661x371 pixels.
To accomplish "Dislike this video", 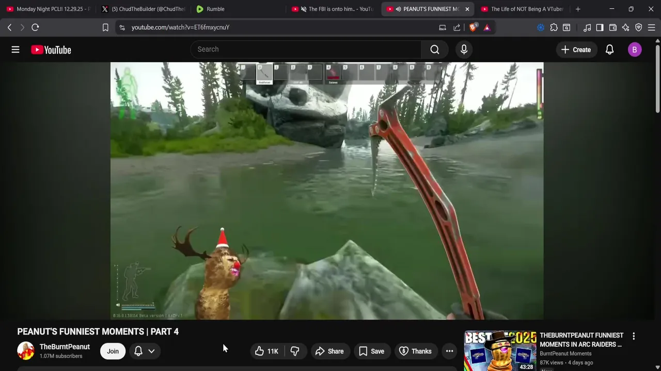I will [x=295, y=351].
